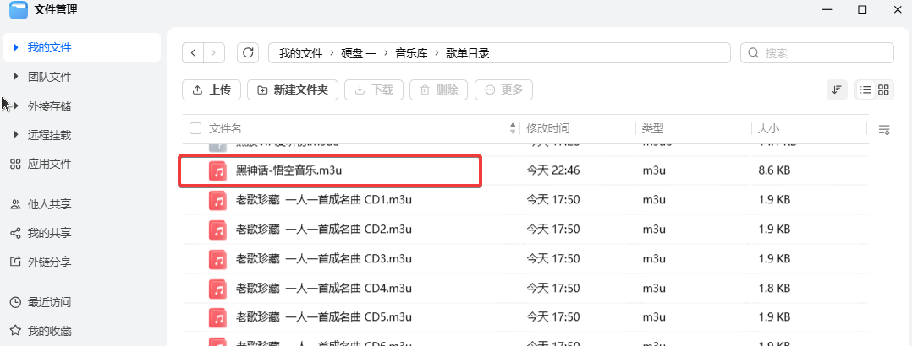Go to 硬盘 一 in breadcrumb
The height and width of the screenshot is (346, 912).
[359, 53]
